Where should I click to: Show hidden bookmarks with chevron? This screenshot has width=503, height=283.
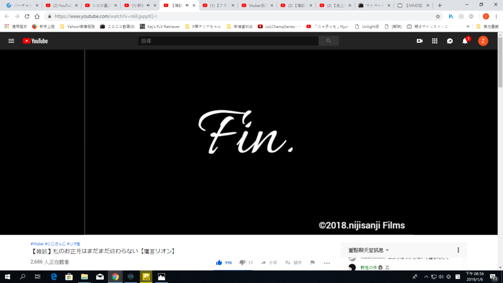click(468, 27)
